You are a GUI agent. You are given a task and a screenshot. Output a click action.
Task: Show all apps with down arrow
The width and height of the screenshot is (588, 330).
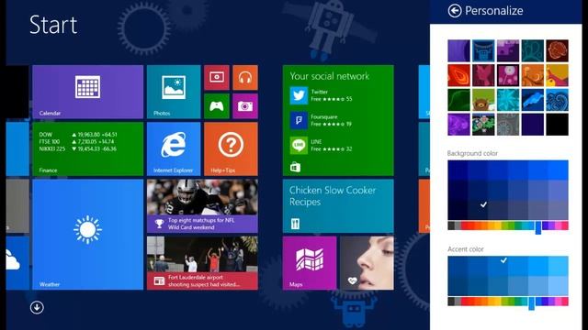[37, 308]
